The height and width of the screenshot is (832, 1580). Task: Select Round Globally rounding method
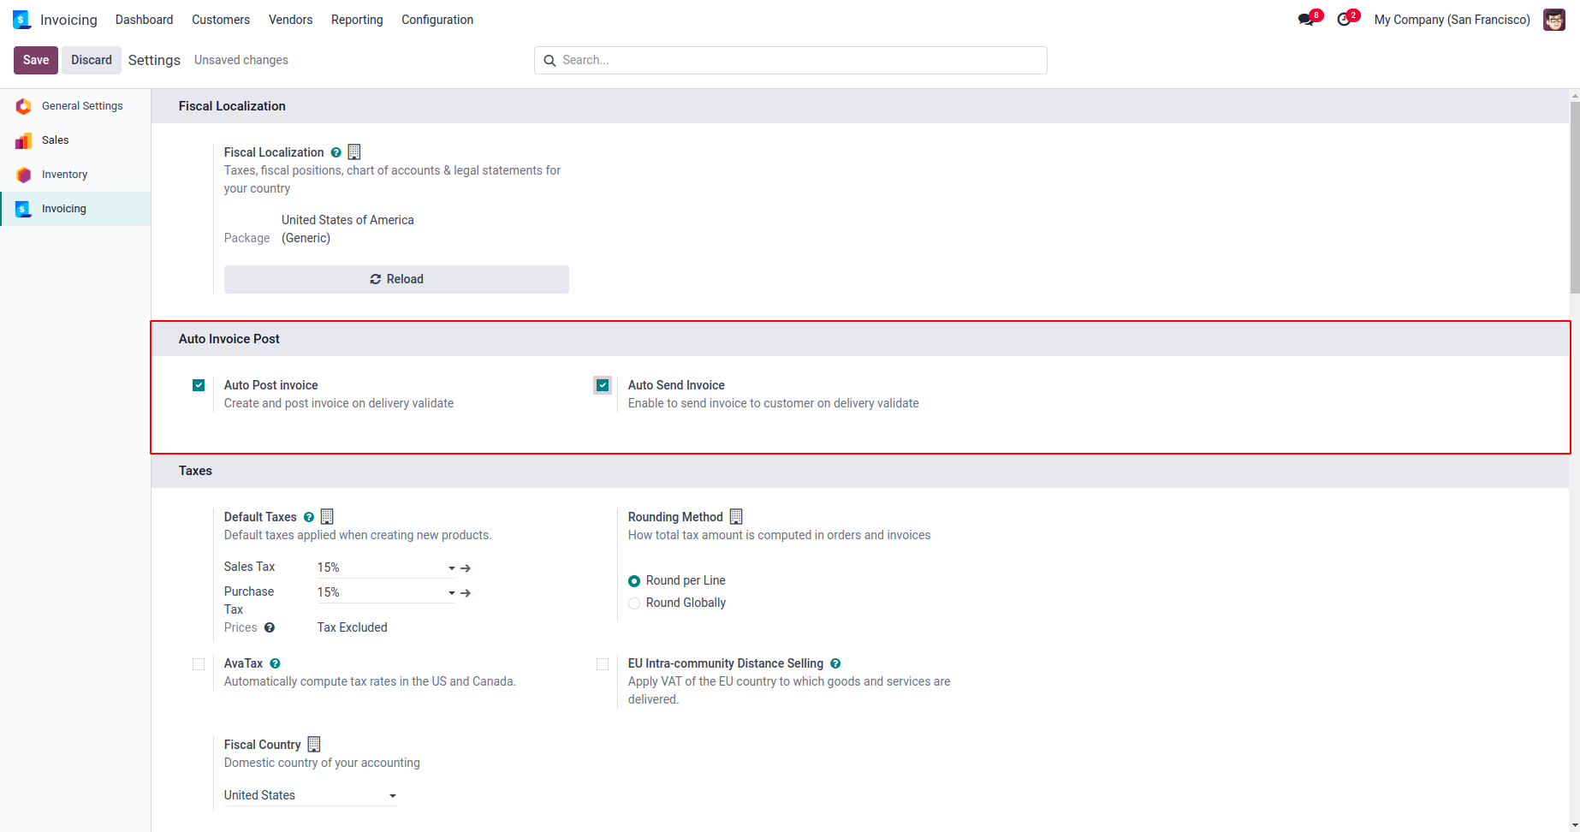pos(634,603)
